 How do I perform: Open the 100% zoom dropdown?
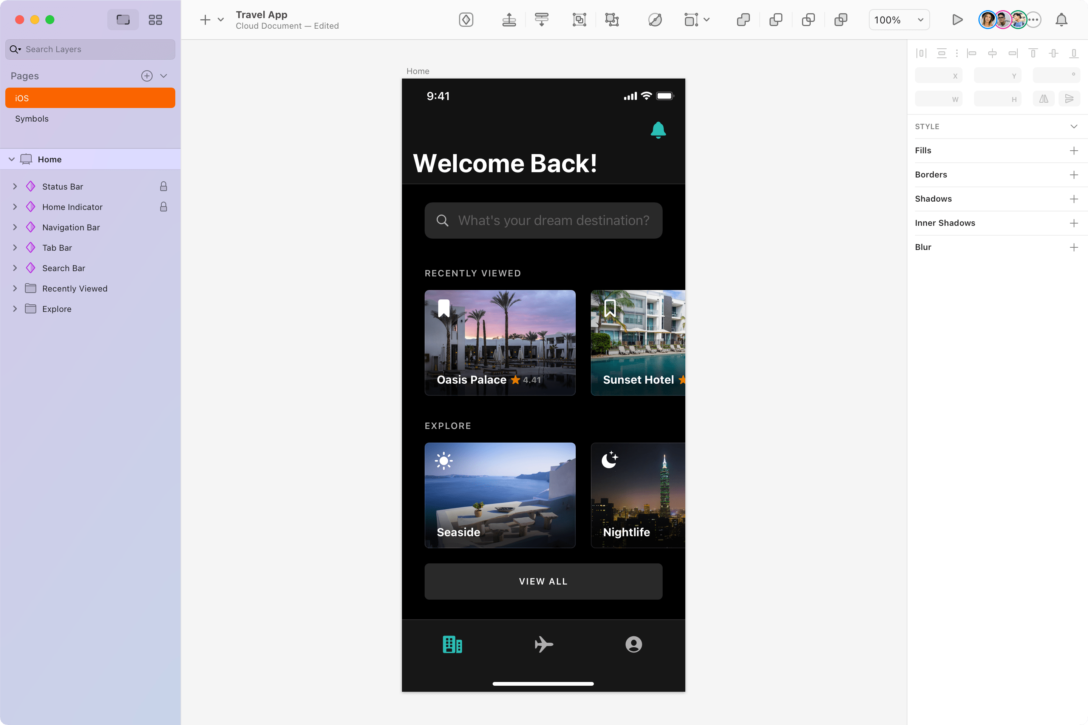point(899,20)
